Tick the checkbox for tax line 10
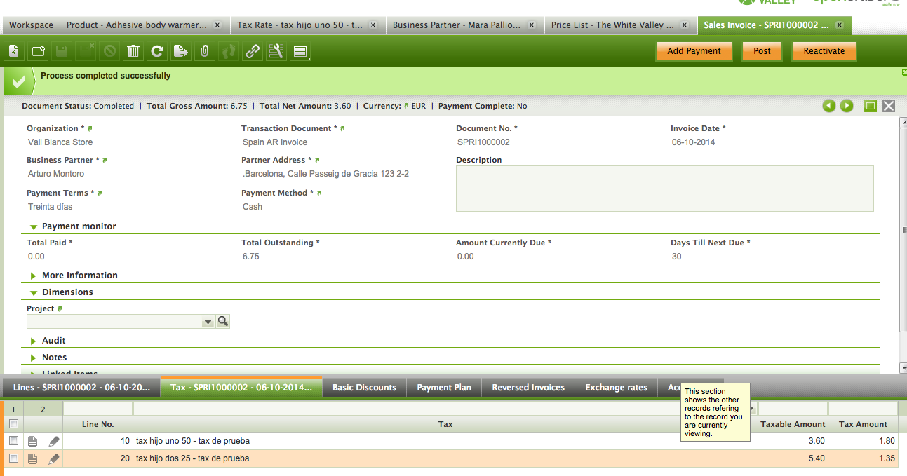The width and height of the screenshot is (907, 476). (x=13, y=441)
